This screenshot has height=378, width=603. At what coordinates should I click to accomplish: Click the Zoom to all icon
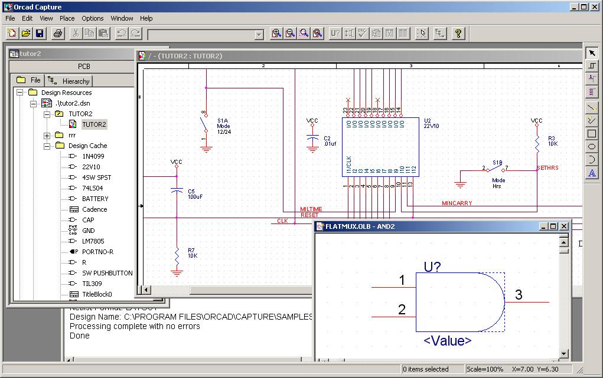pos(318,34)
